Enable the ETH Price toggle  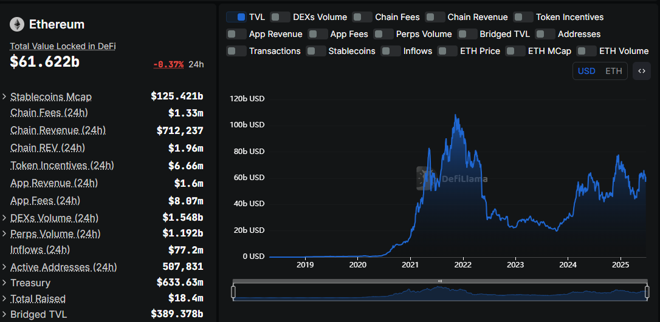447,51
